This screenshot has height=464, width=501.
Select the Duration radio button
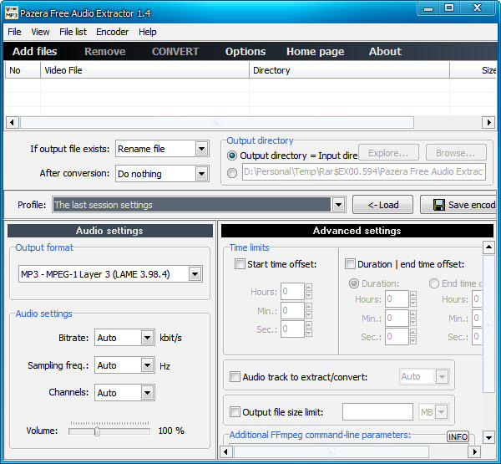click(x=354, y=283)
